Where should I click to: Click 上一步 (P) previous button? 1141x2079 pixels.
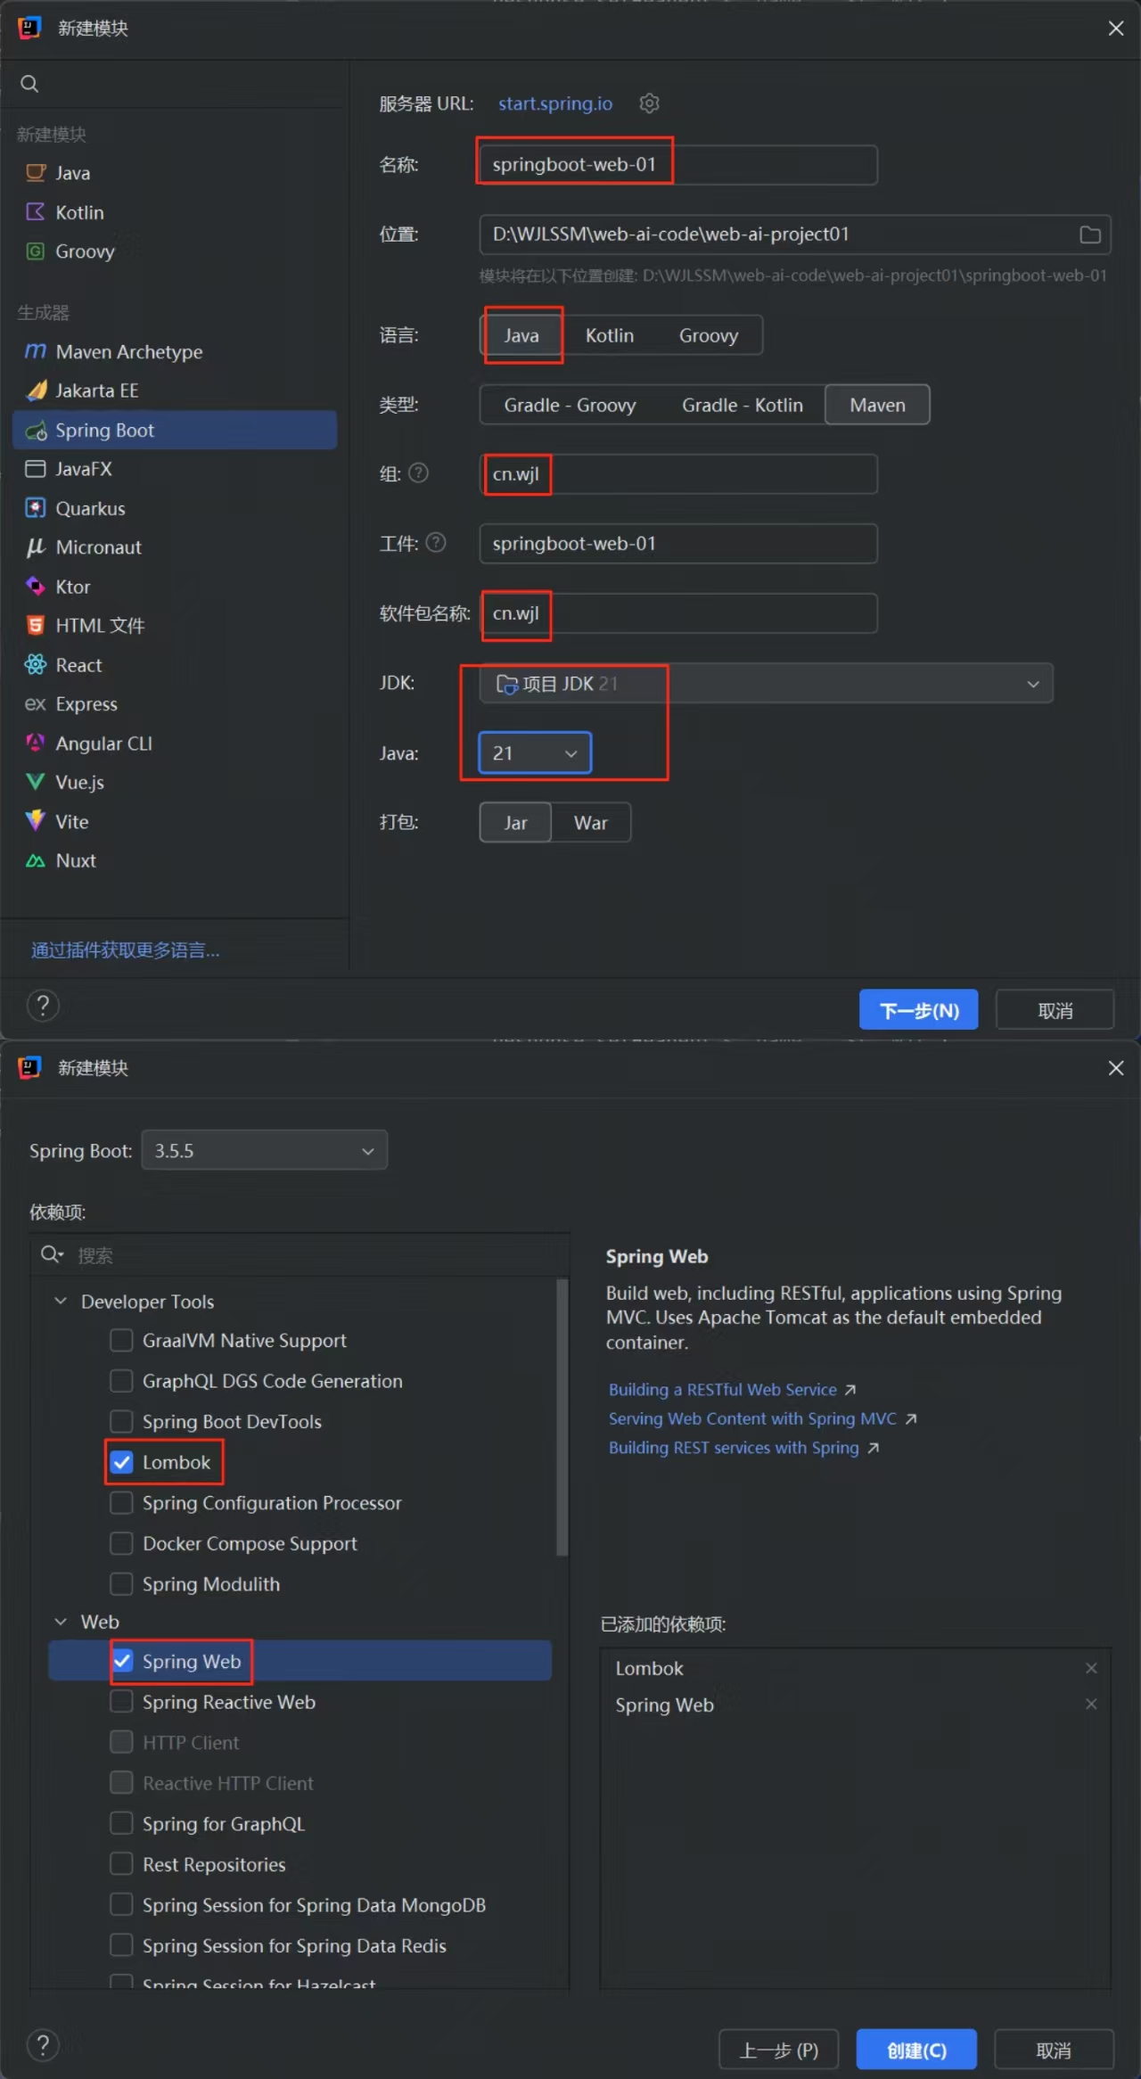pyautogui.click(x=779, y=2050)
